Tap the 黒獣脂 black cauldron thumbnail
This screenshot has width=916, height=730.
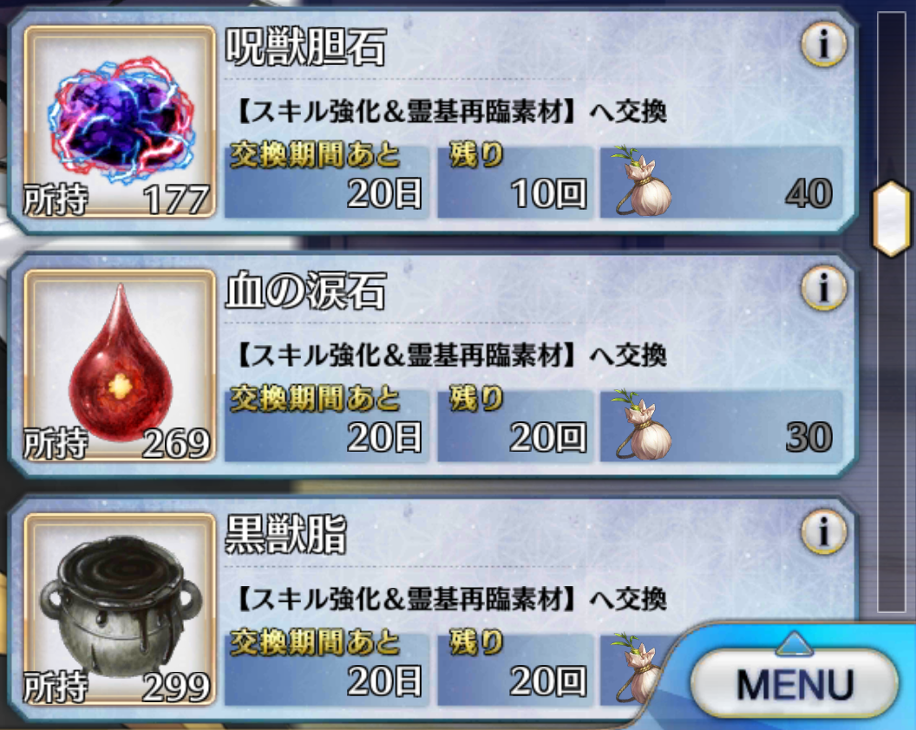tap(120, 609)
